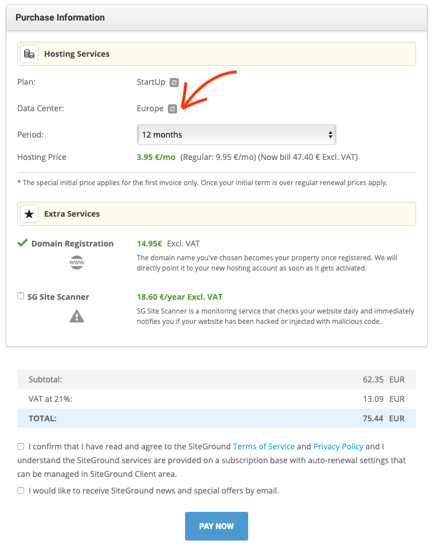Click the TOTAL row amount 75.44 EUR

pos(383,418)
